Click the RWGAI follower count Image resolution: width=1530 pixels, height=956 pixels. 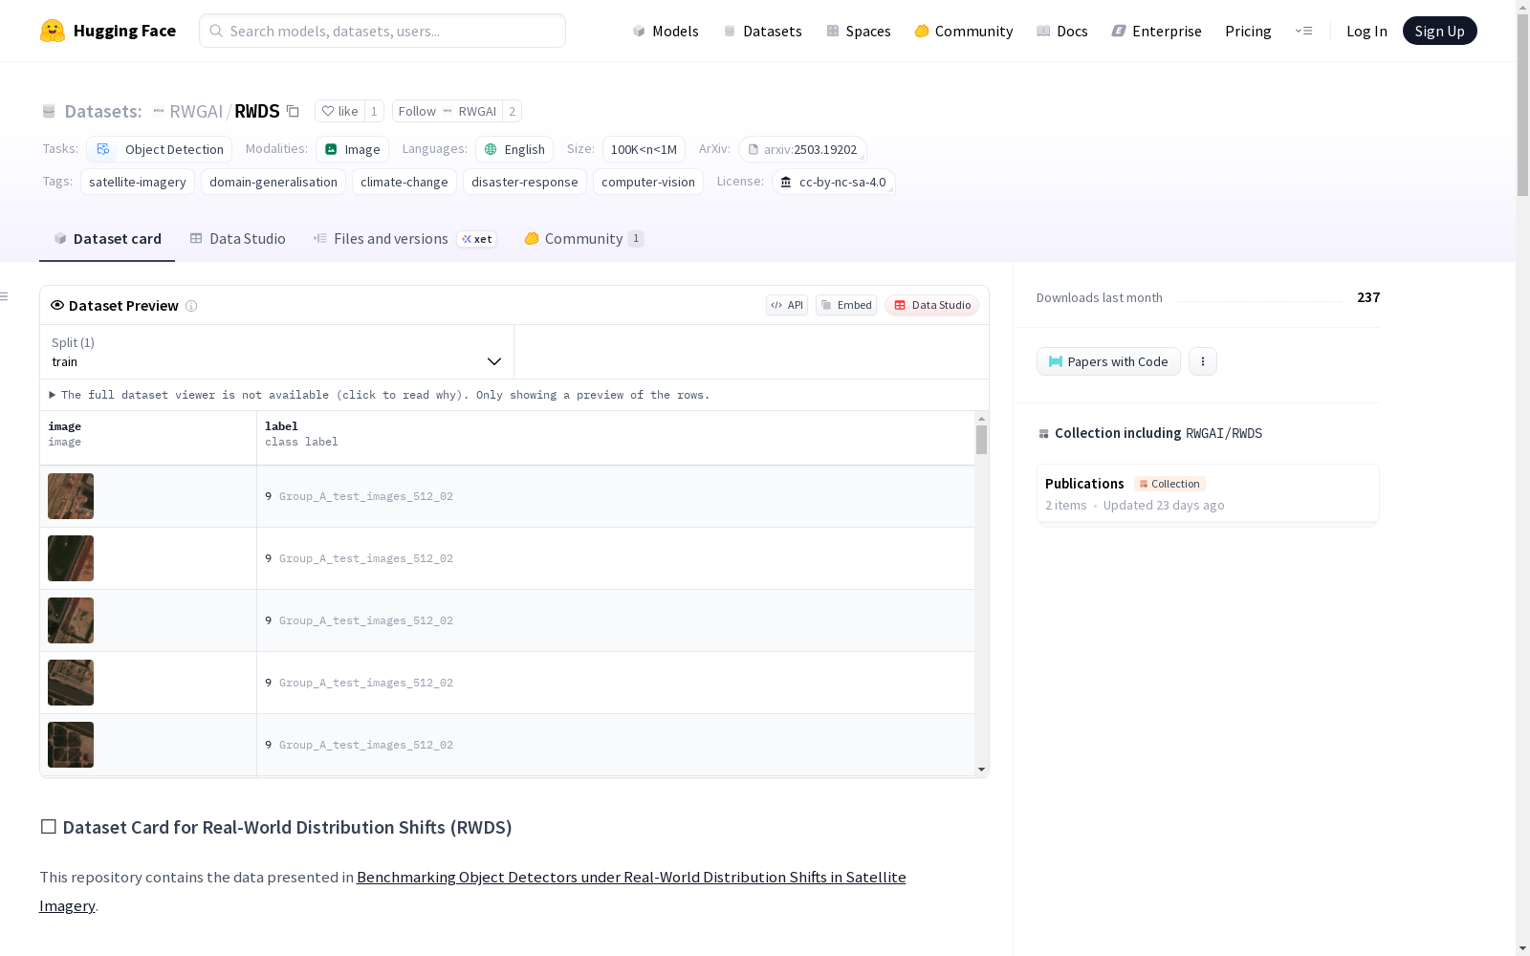513,111
